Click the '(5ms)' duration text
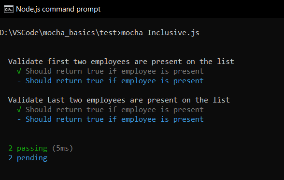The height and width of the screenshot is (180, 284). pyautogui.click(x=62, y=148)
